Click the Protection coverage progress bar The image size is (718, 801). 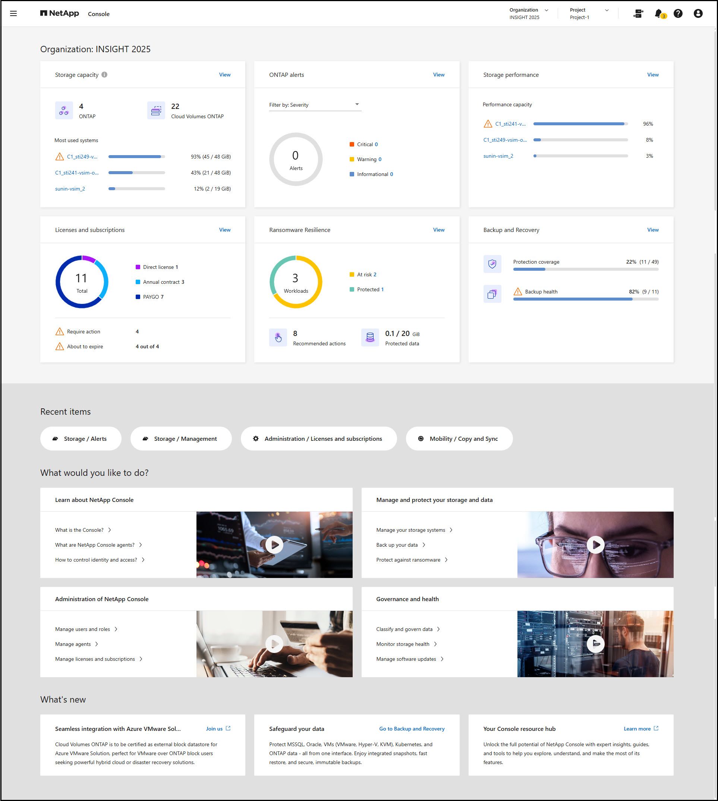click(x=585, y=269)
